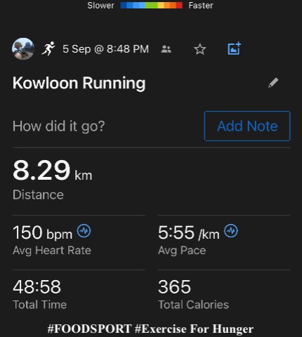
Task: Click the user profile avatar photo
Action: [23, 49]
